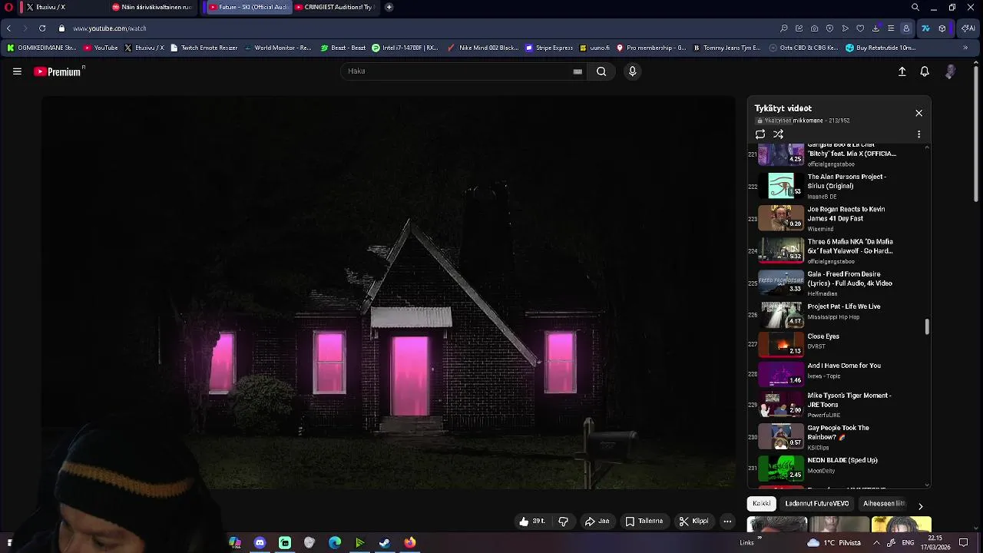Open the browser downloads icon

coord(875,28)
